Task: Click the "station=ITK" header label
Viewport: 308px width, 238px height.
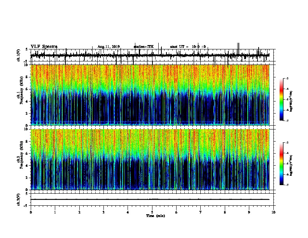Action: 143,47
